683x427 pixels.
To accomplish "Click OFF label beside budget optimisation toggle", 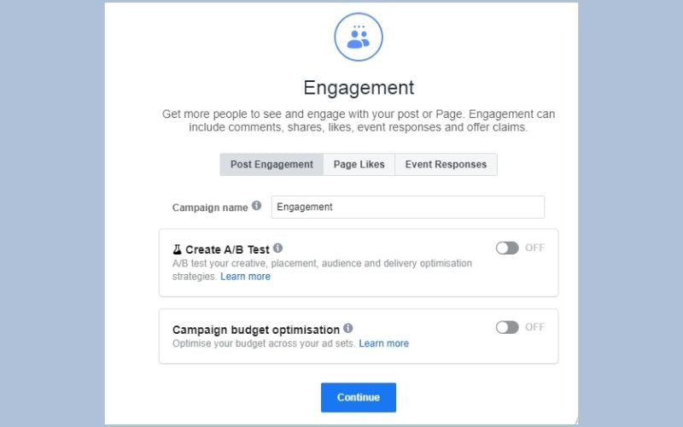I will tap(534, 327).
